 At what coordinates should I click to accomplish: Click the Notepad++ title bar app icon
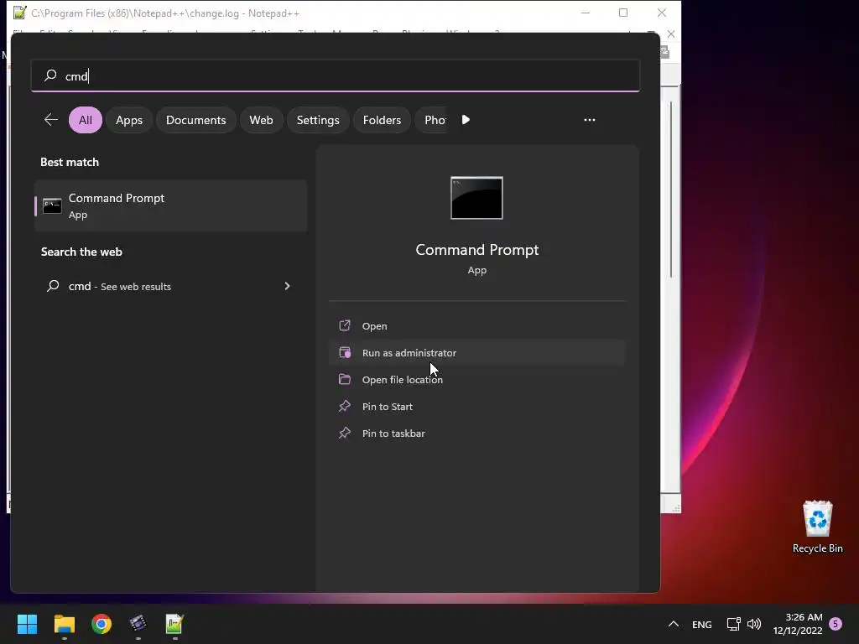click(x=20, y=13)
